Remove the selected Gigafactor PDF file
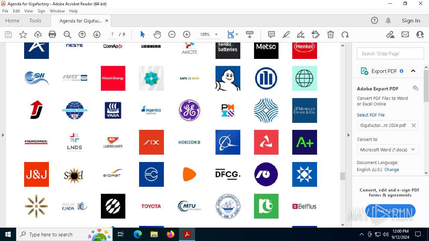 point(414,125)
